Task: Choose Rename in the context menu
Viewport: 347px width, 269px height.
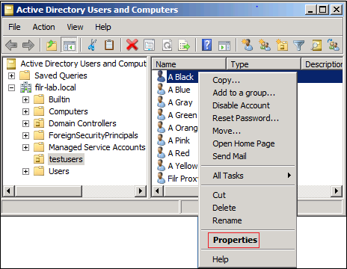Action: (x=248, y=220)
